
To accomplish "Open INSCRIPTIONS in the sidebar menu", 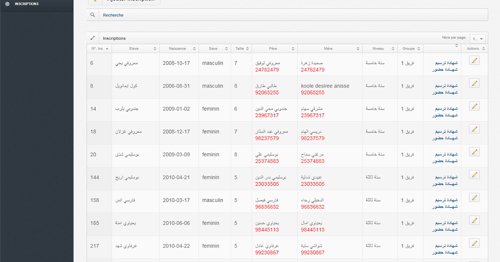I will pos(27,4).
